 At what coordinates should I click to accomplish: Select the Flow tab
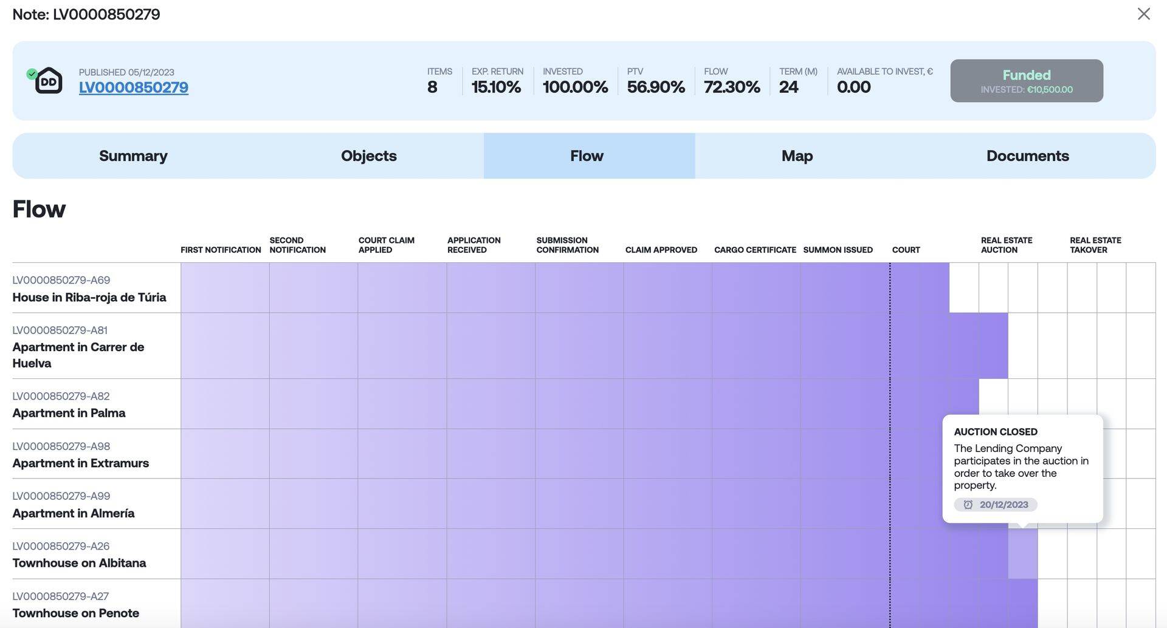pyautogui.click(x=587, y=156)
